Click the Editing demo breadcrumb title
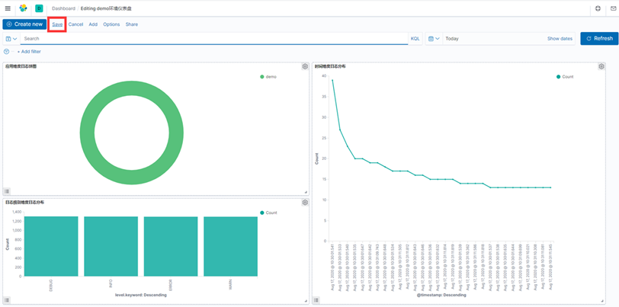Viewport: 619px width, 307px height. [x=106, y=8]
